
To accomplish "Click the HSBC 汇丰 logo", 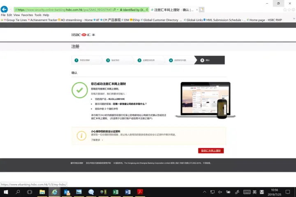I will click(x=83, y=35).
